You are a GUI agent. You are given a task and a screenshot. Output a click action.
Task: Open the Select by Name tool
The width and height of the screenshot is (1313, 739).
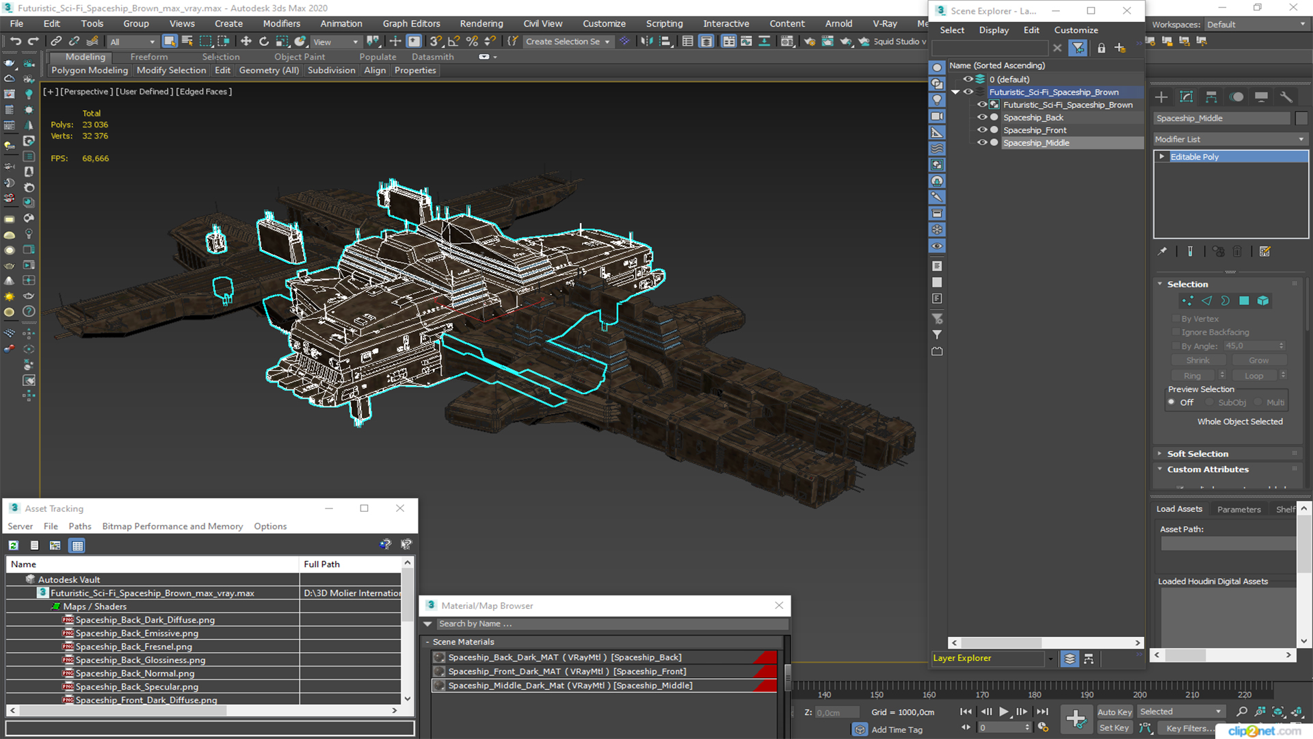click(x=187, y=42)
